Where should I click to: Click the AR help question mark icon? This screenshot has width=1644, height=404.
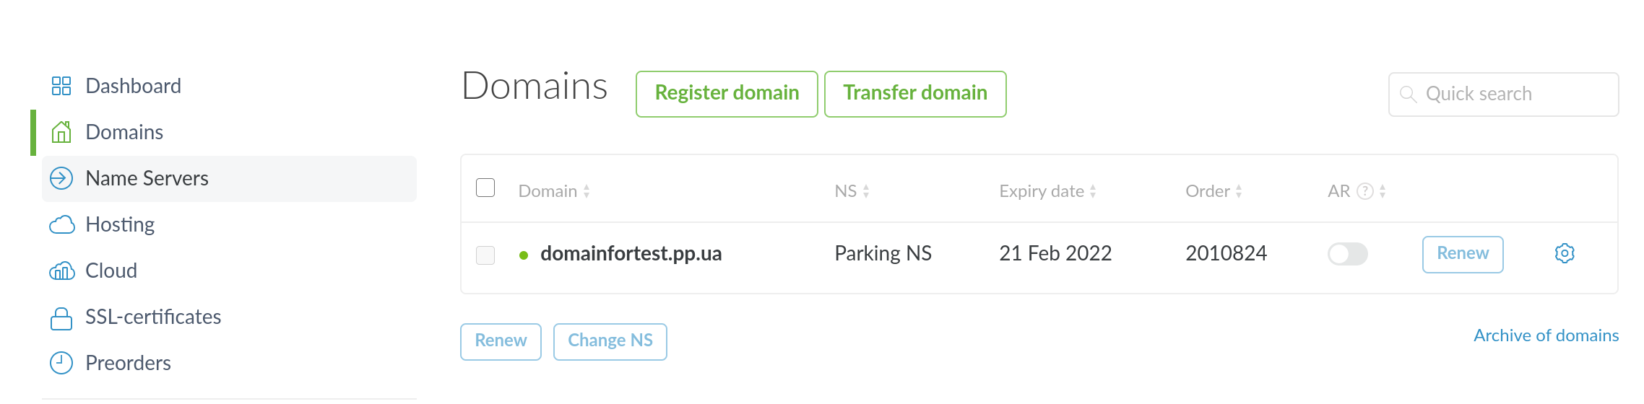pos(1364,191)
